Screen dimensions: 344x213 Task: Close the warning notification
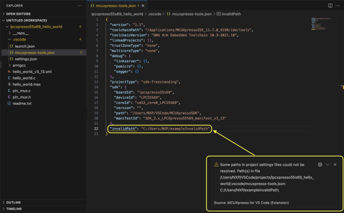click(335, 165)
